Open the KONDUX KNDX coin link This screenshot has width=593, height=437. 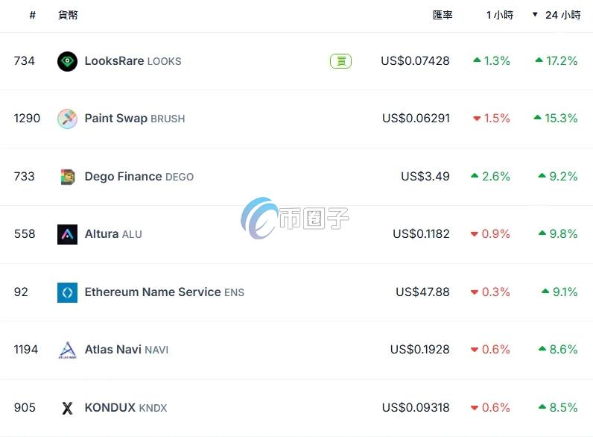tap(126, 407)
